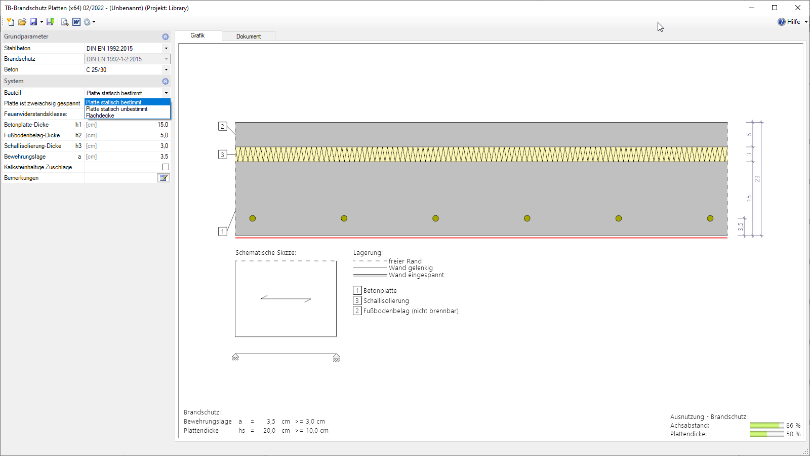Click 'Platte ist zweiachsig gespannt' label
This screenshot has width=810, height=456.
(x=42, y=103)
